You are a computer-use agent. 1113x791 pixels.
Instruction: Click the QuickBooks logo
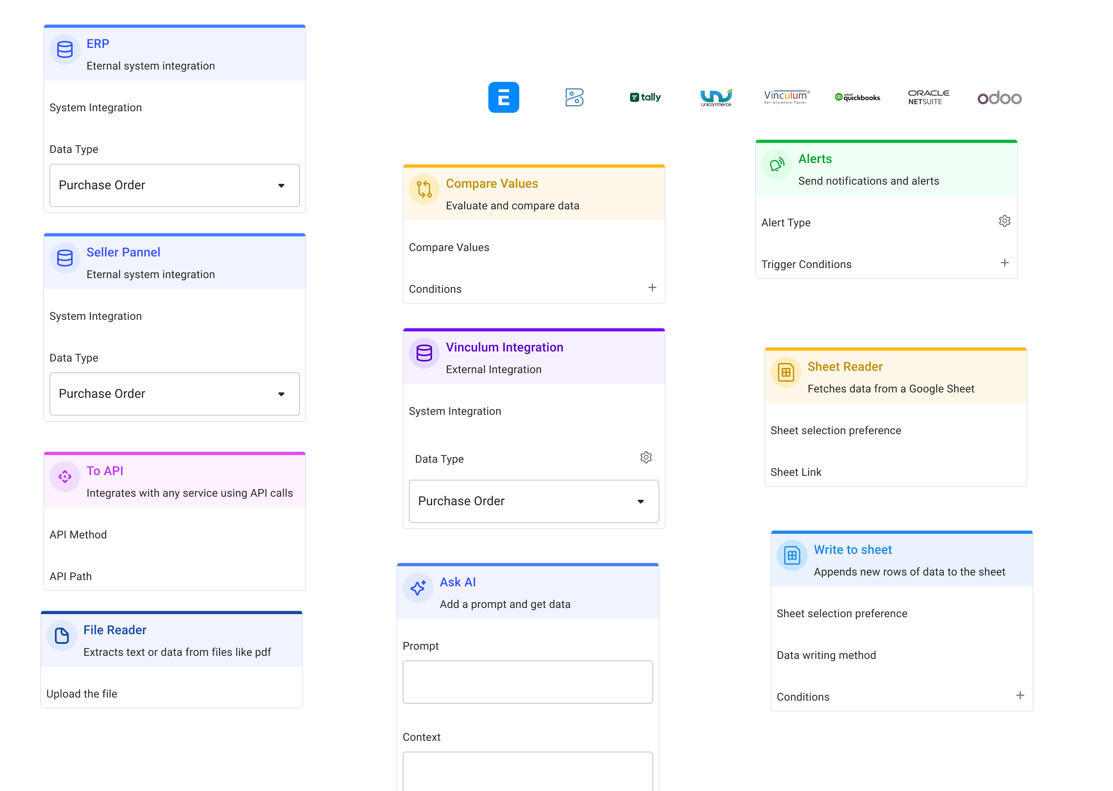coord(858,97)
